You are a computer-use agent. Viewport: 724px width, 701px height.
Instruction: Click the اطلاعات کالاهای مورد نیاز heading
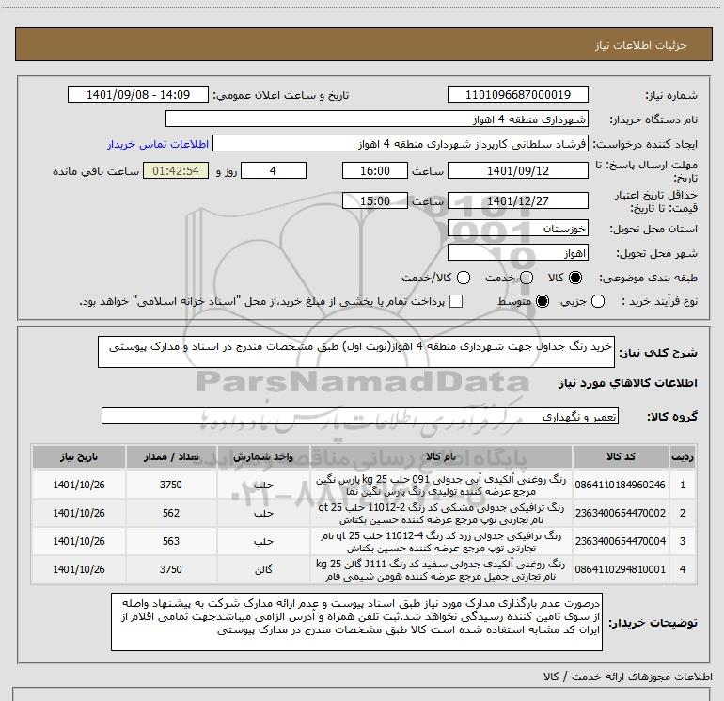[x=627, y=383]
